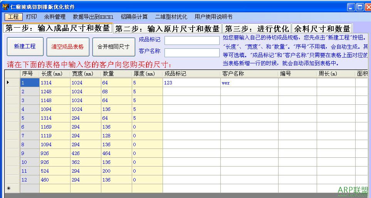Image resolution: width=371 pixels, height=198 pixels.
Task: Switch to 余料尺寸和数量 tab
Action: [x=322, y=29]
